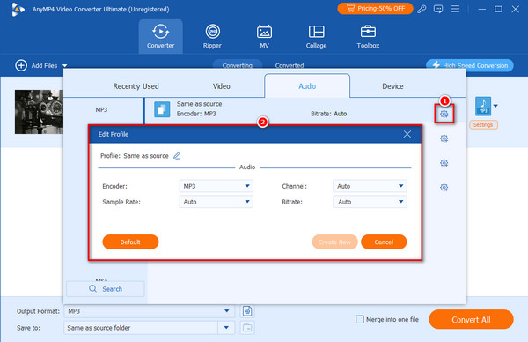Image resolution: width=528 pixels, height=342 pixels.
Task: Select the video thumbnail
Action: click(x=39, y=112)
